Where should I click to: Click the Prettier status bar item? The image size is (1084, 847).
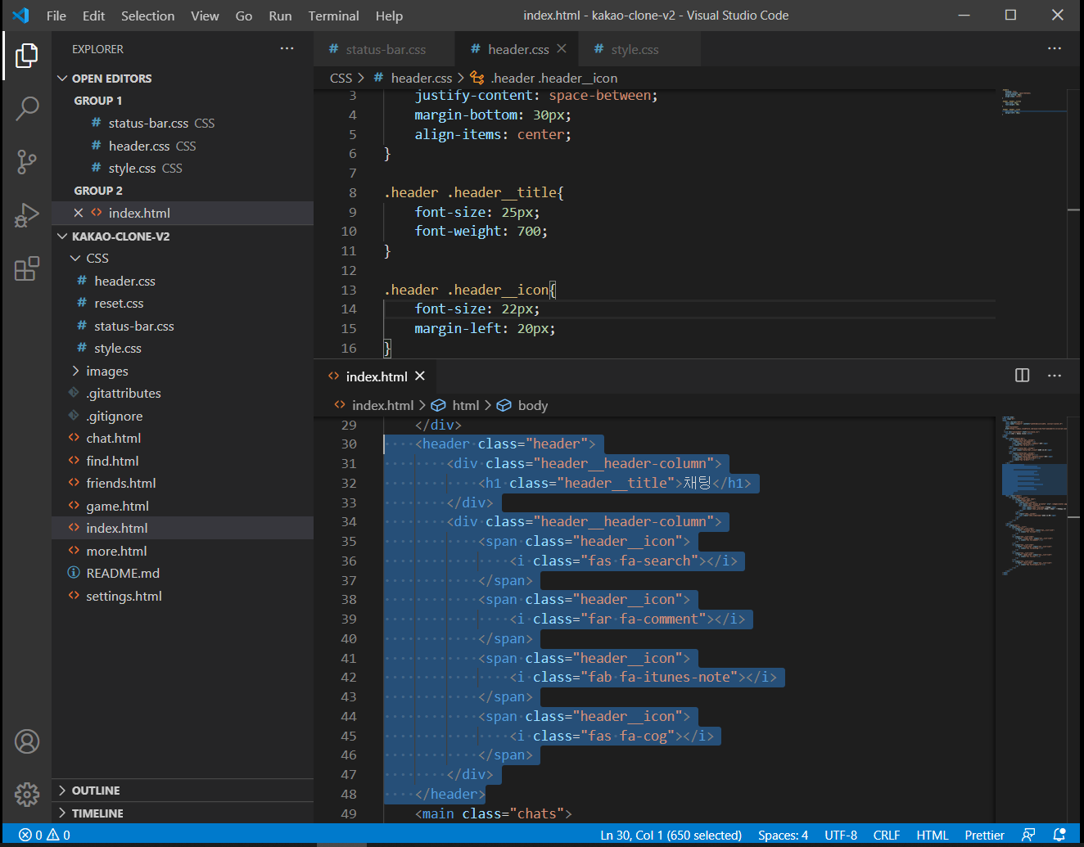coord(984,835)
